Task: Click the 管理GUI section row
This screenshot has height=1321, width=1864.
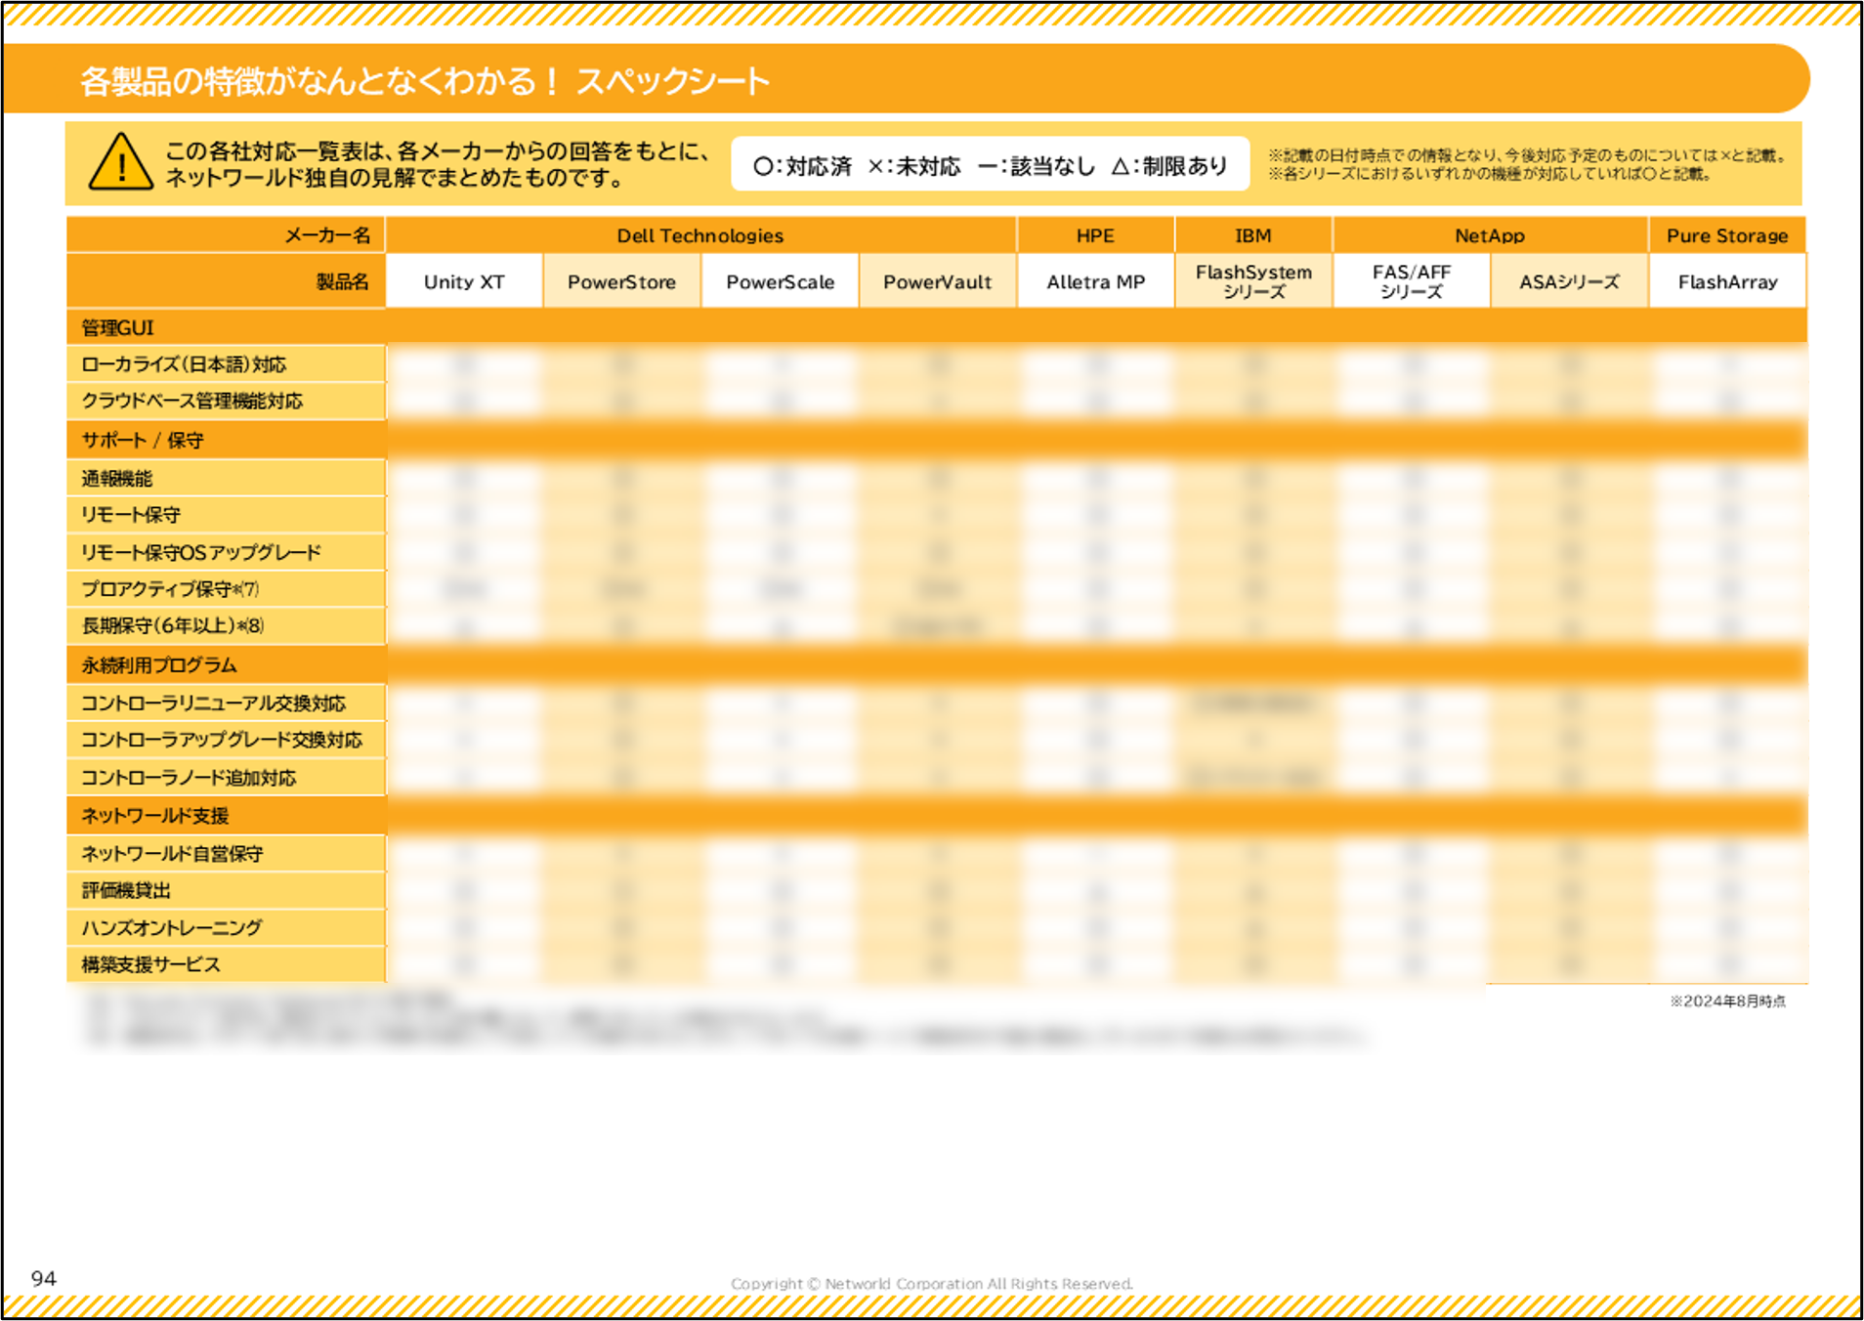Action: coord(936,327)
